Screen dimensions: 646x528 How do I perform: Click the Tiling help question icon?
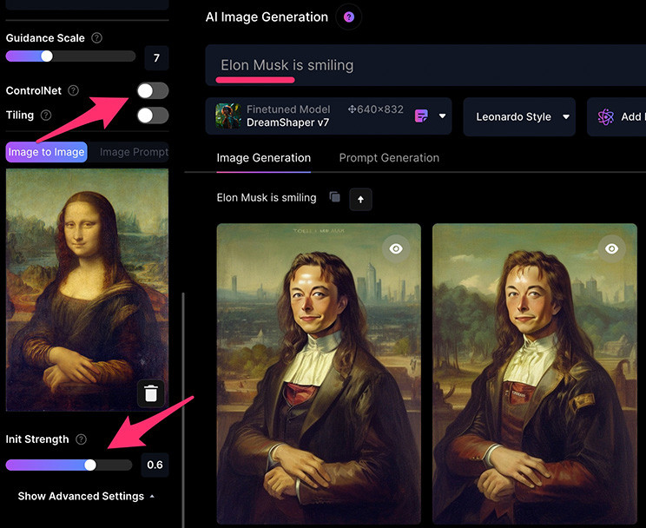click(46, 115)
